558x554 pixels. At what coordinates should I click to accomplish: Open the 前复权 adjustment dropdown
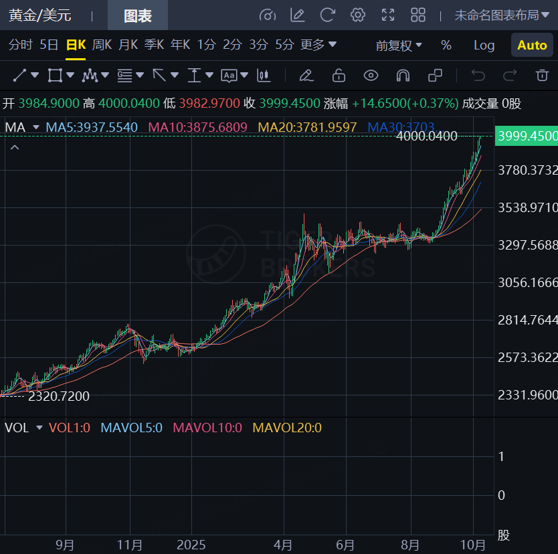point(399,45)
